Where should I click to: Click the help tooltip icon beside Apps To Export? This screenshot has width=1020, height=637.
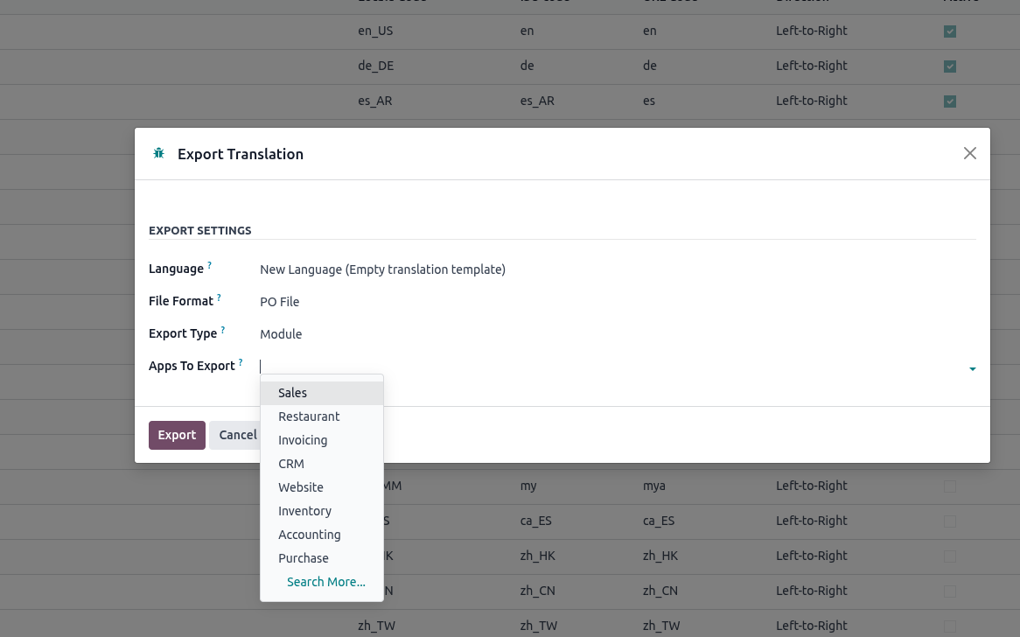click(x=241, y=362)
